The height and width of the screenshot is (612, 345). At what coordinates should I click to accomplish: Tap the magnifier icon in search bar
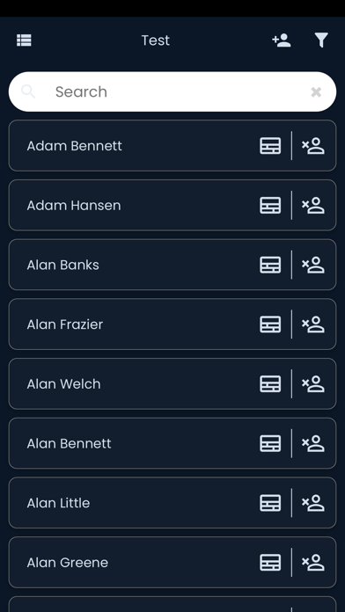28,91
